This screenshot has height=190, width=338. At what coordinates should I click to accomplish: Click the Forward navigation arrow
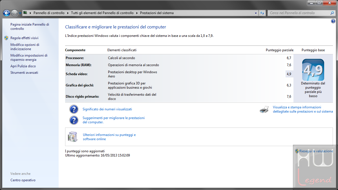click(x=14, y=13)
